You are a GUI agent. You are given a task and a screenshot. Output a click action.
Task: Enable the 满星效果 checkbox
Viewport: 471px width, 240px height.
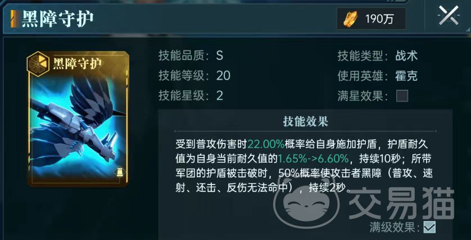402,96
